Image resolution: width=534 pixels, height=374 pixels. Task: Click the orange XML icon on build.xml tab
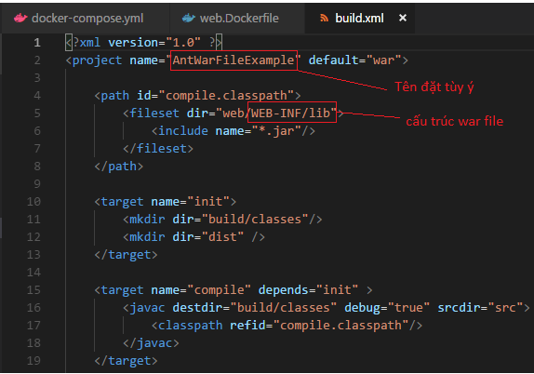pos(324,18)
